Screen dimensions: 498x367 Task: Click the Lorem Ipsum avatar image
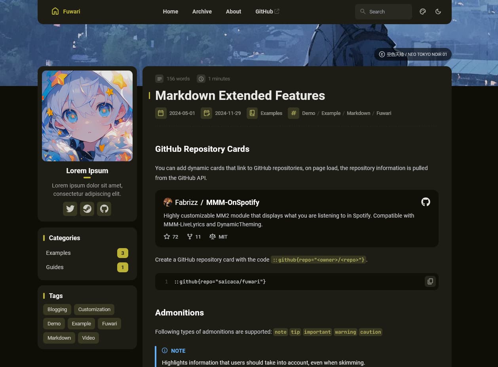(x=87, y=116)
